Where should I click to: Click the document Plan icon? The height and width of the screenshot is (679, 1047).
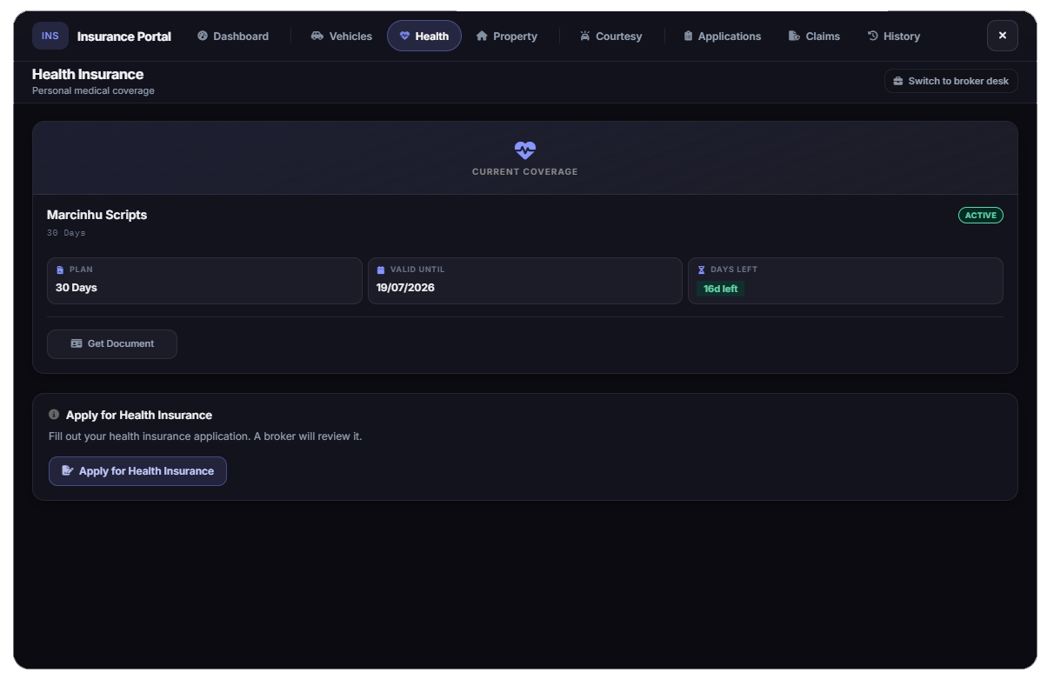60,270
